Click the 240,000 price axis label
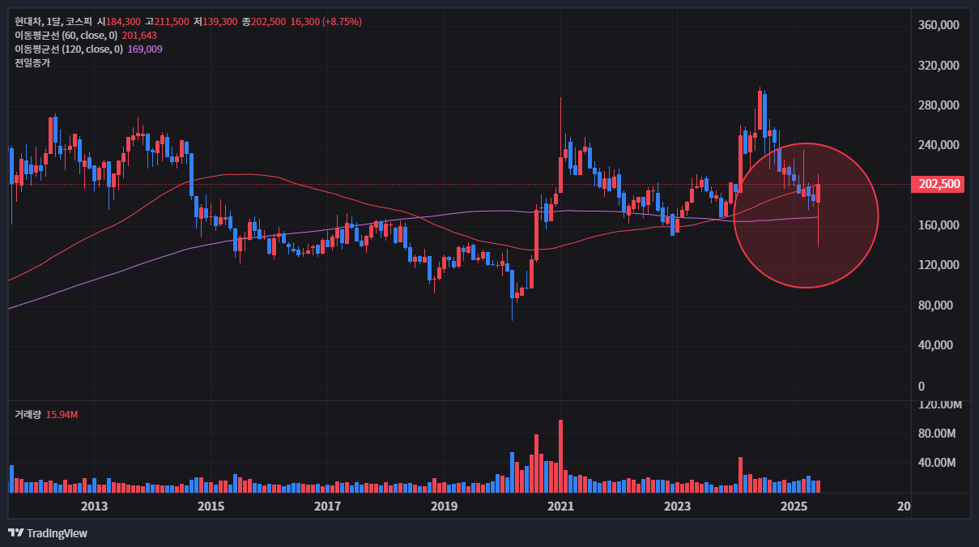Screen dimensions: 979x547 pyautogui.click(x=939, y=145)
